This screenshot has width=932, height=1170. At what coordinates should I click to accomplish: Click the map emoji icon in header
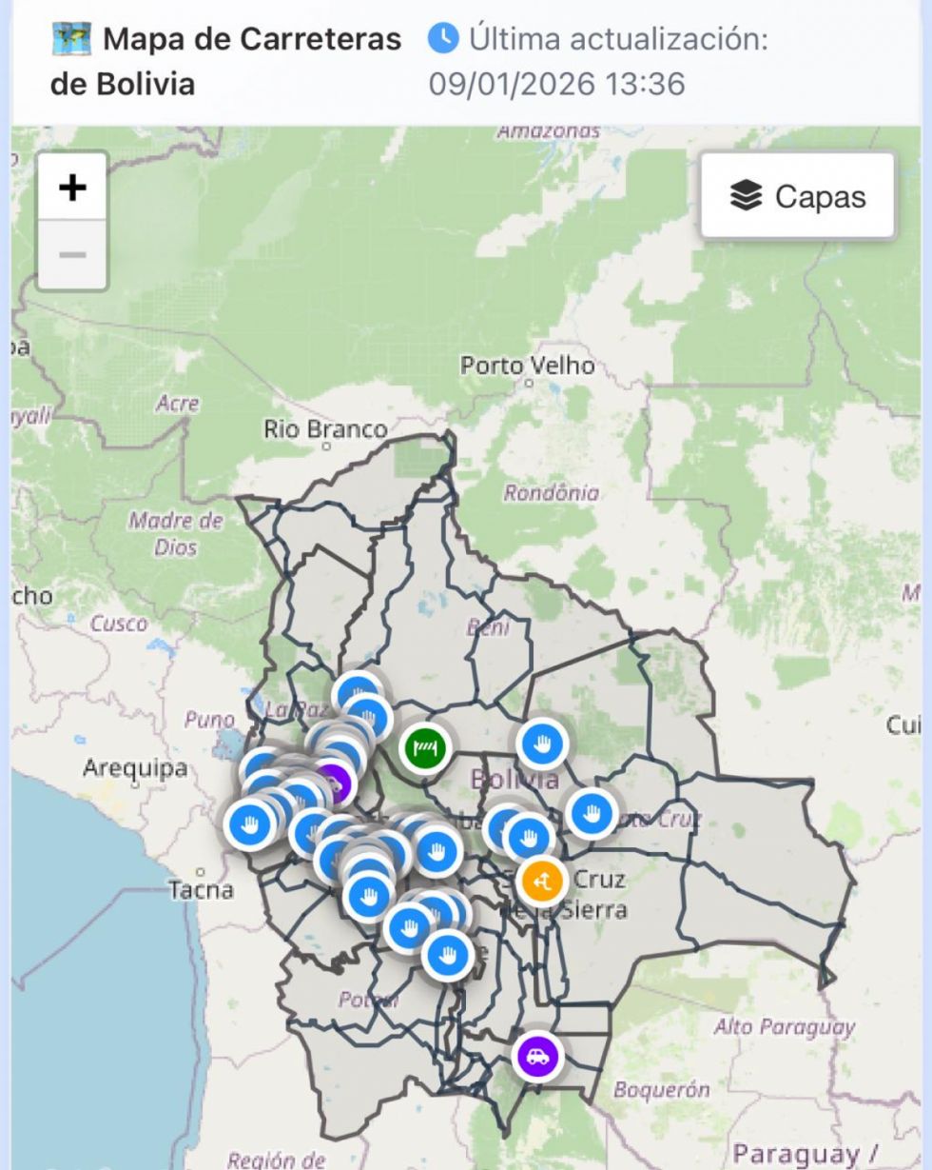[x=70, y=40]
